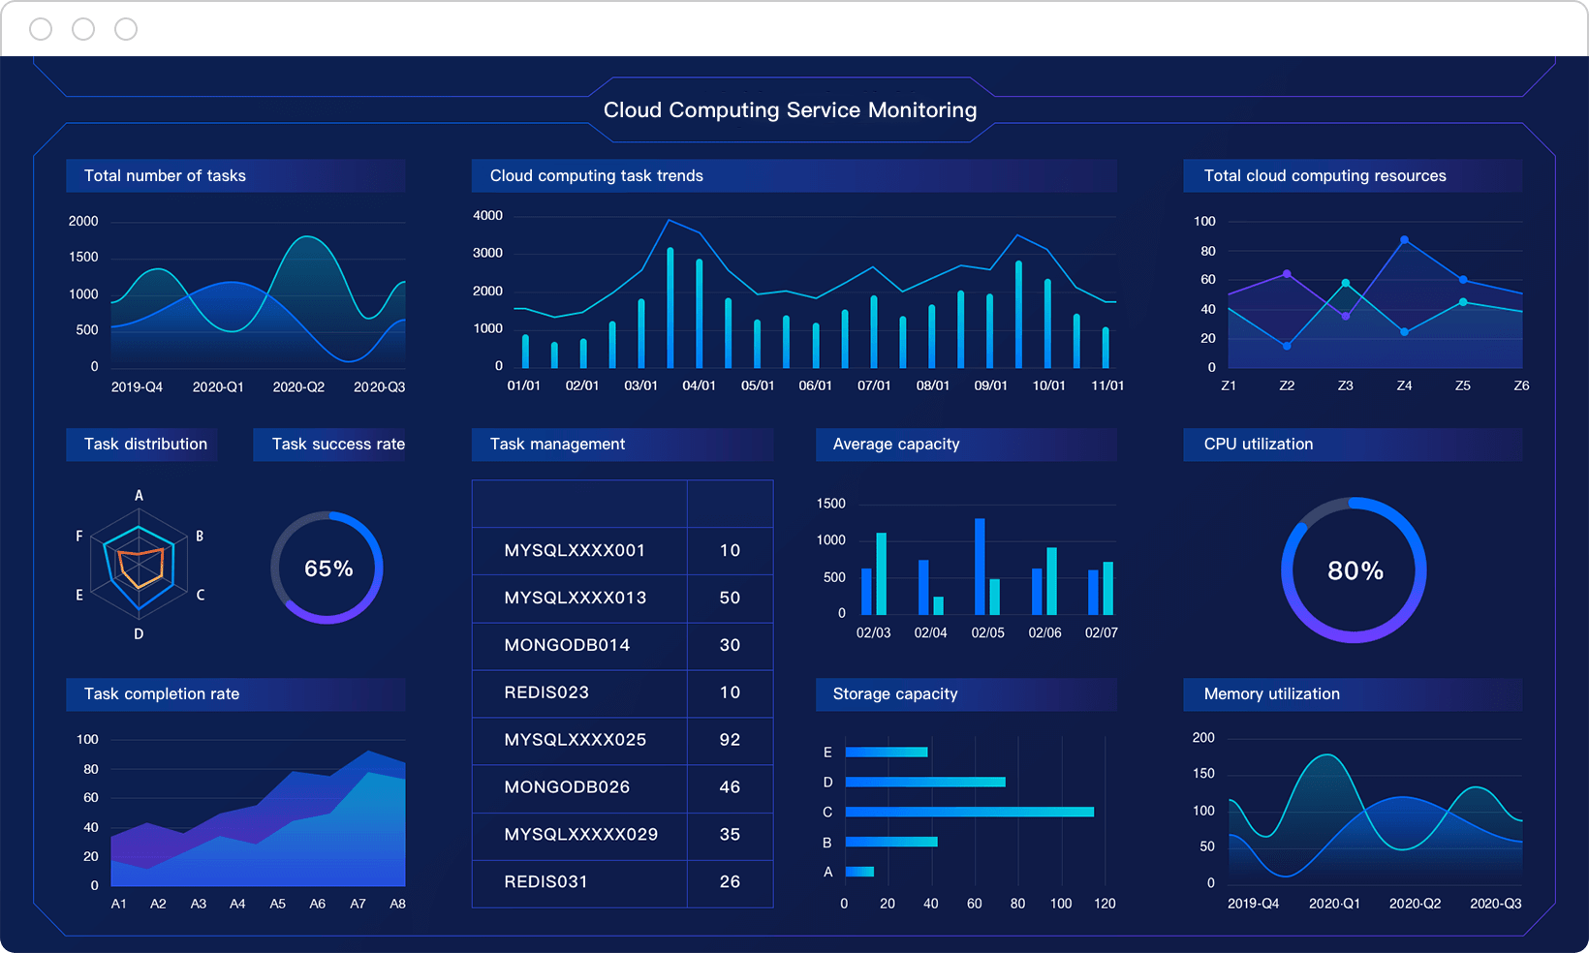Select the Total number of tasks panel header
The width and height of the screenshot is (1589, 953).
pos(235,175)
